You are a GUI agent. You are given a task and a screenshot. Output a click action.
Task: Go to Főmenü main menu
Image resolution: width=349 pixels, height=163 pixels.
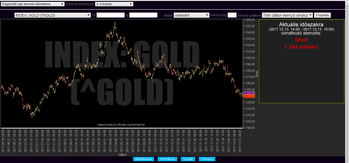(x=207, y=159)
